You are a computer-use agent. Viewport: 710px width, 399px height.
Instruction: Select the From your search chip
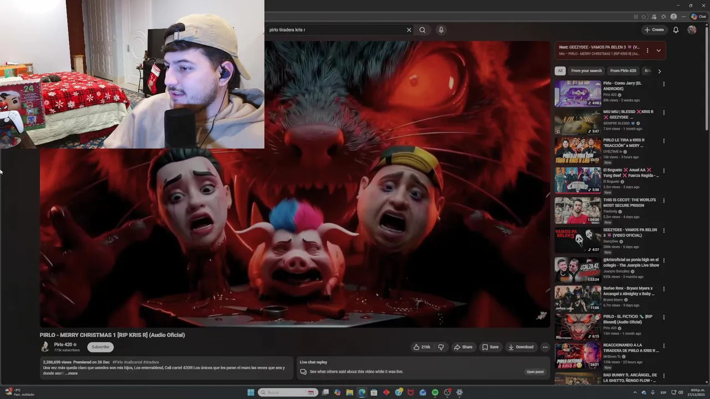(x=586, y=71)
